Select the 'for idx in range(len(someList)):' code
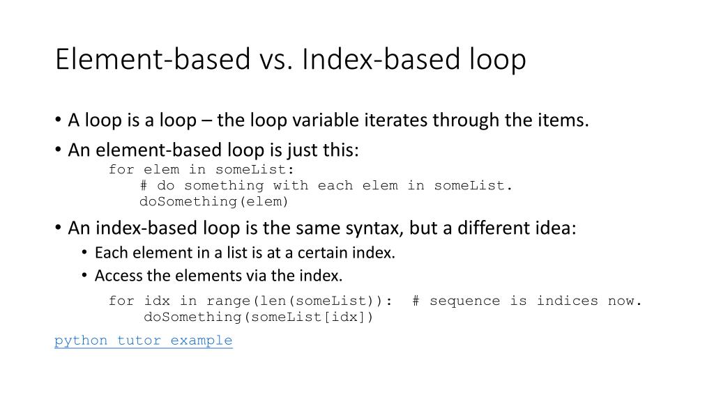Viewport: 714px width, 401px height. tap(250, 301)
